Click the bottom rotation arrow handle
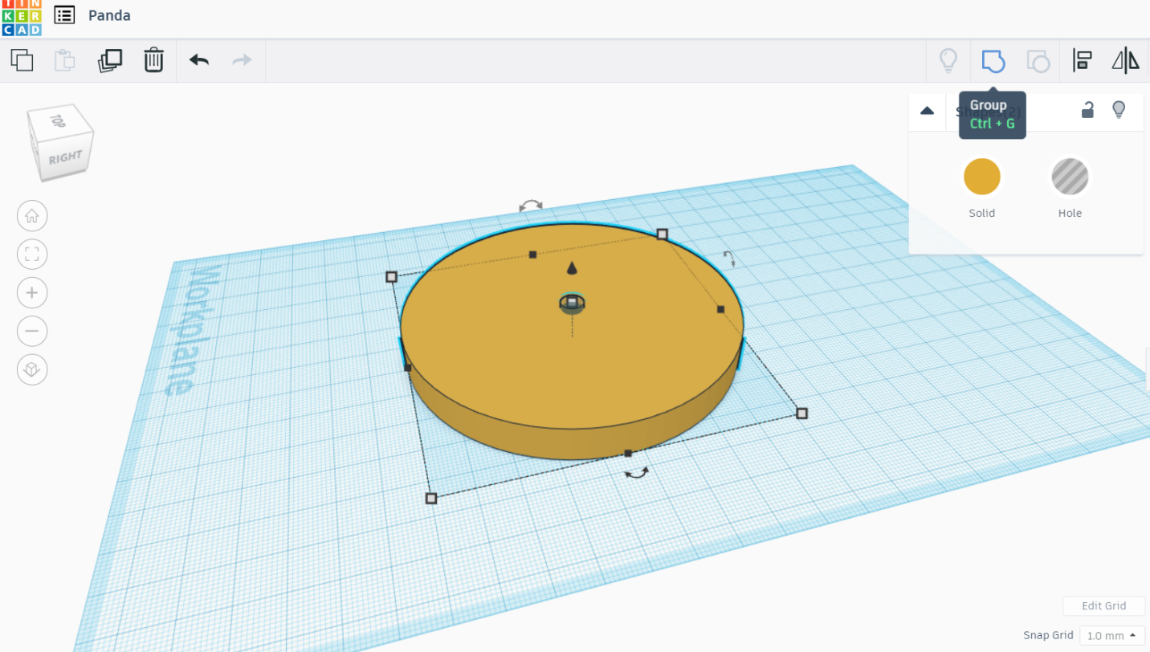Image resolution: width=1150 pixels, height=652 pixels. tap(637, 473)
